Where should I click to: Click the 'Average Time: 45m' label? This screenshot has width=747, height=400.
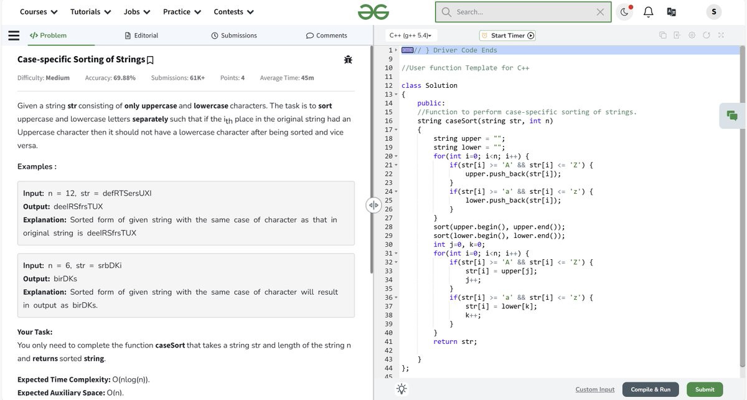(287, 78)
